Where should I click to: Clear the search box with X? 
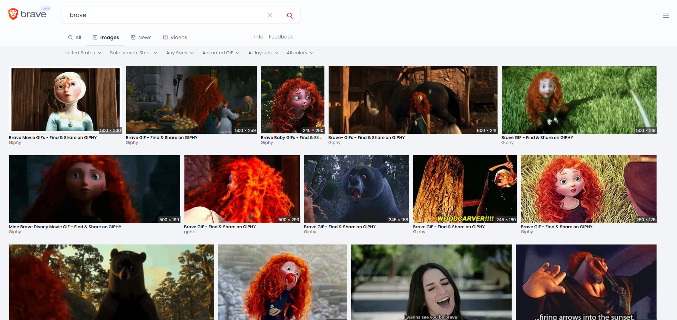click(270, 15)
